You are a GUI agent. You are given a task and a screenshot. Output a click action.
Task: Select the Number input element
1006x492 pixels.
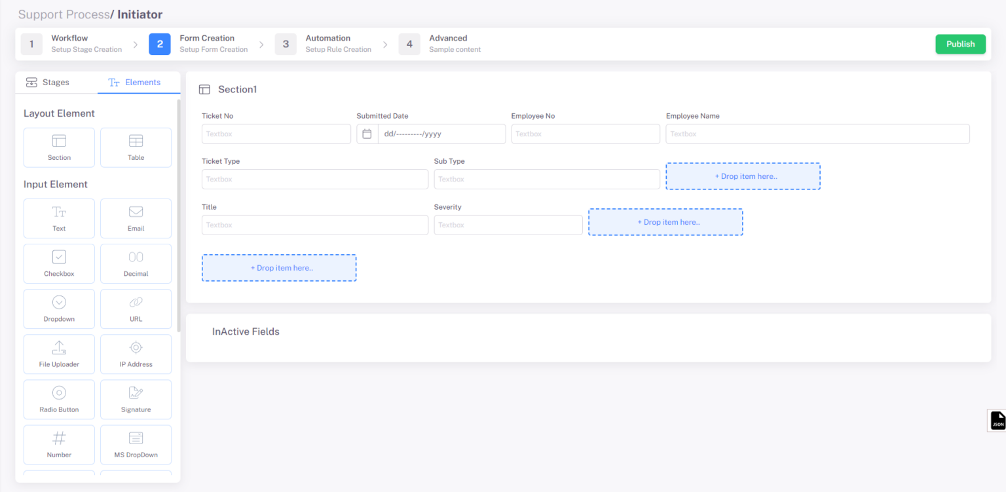[59, 444]
